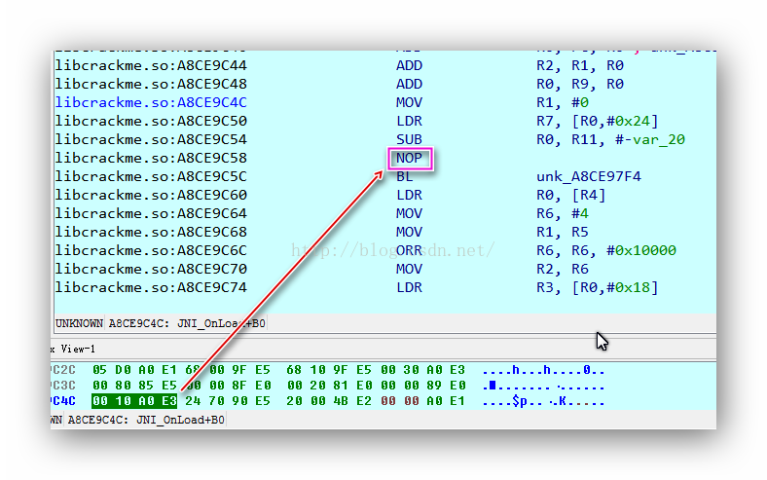The height and width of the screenshot is (480, 767).
Task: Click the MOV R6, #4 line address A8CE9C64
Action: (151, 213)
